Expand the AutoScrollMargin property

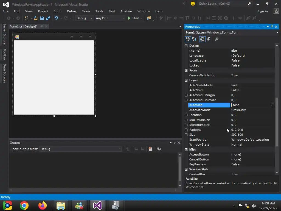point(186,95)
